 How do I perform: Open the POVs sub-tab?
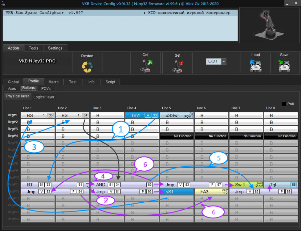[x=46, y=88]
